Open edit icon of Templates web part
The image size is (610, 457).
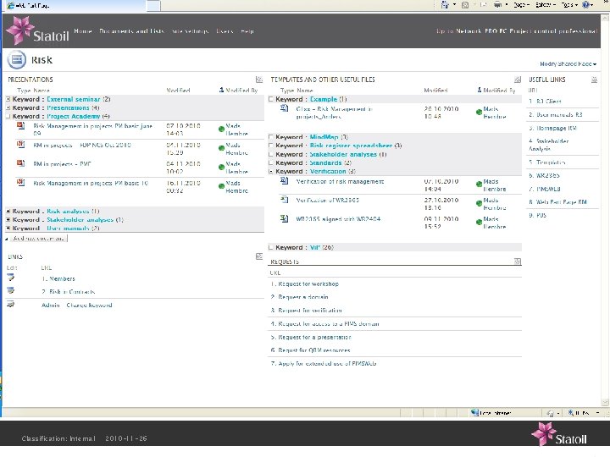pyautogui.click(x=518, y=80)
